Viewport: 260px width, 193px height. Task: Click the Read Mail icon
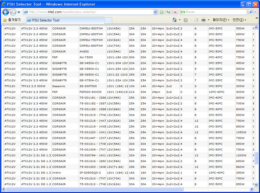[196, 20]
